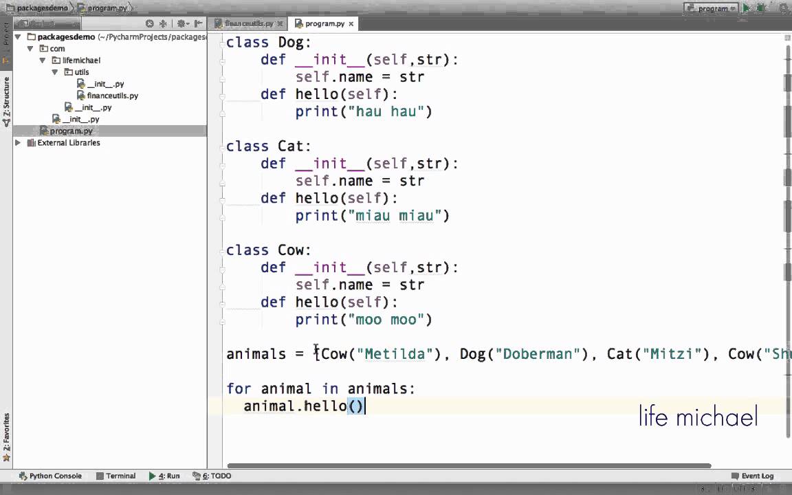This screenshot has height=495, width=792.
Task: Collapse the packagesdemo project root
Action: 18,37
